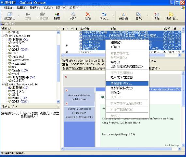Image resolution: width=186 pixels, height=157 pixels.
Task: Click the Subscribe / Unsubscribe link
Action: 79,117
